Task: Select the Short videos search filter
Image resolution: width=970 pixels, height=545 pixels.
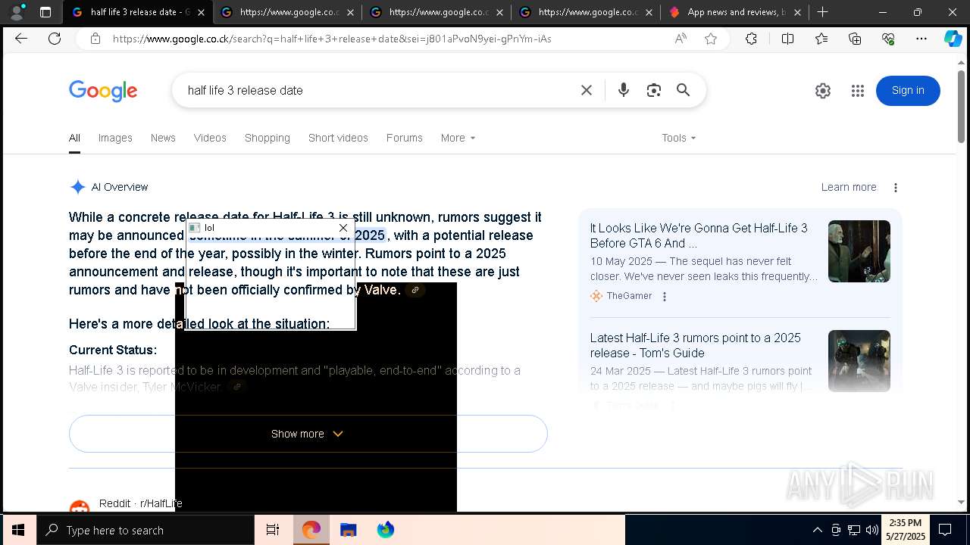Action: [x=338, y=138]
